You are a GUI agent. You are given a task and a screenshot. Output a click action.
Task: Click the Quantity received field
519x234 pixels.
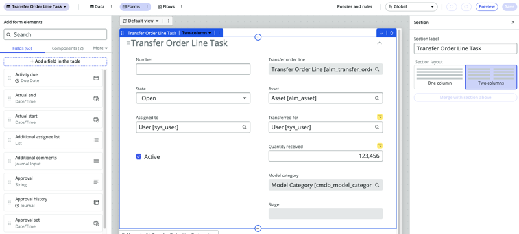tap(326, 156)
